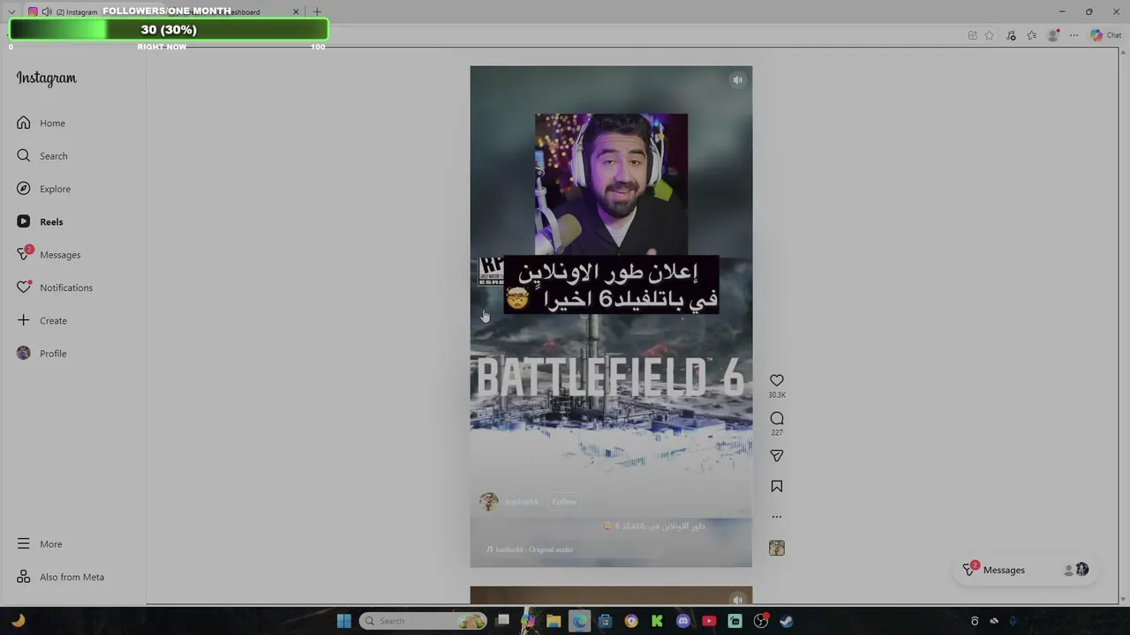Open Discord from the taskbar

pyautogui.click(x=683, y=621)
